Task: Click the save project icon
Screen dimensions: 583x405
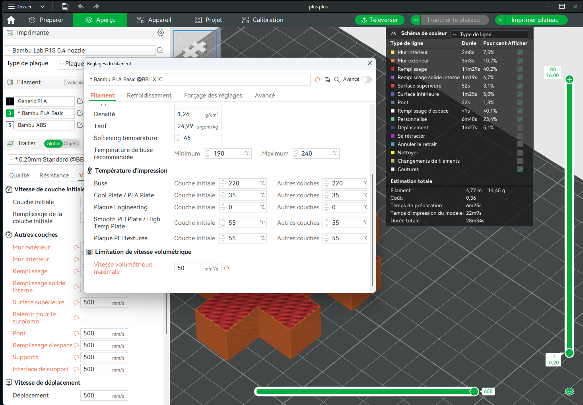Action: 65,6
